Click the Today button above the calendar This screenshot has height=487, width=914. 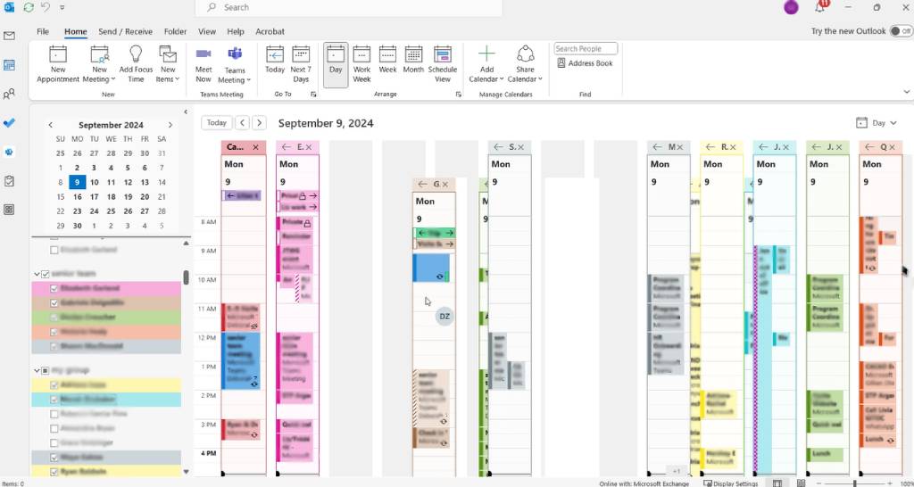click(x=216, y=123)
